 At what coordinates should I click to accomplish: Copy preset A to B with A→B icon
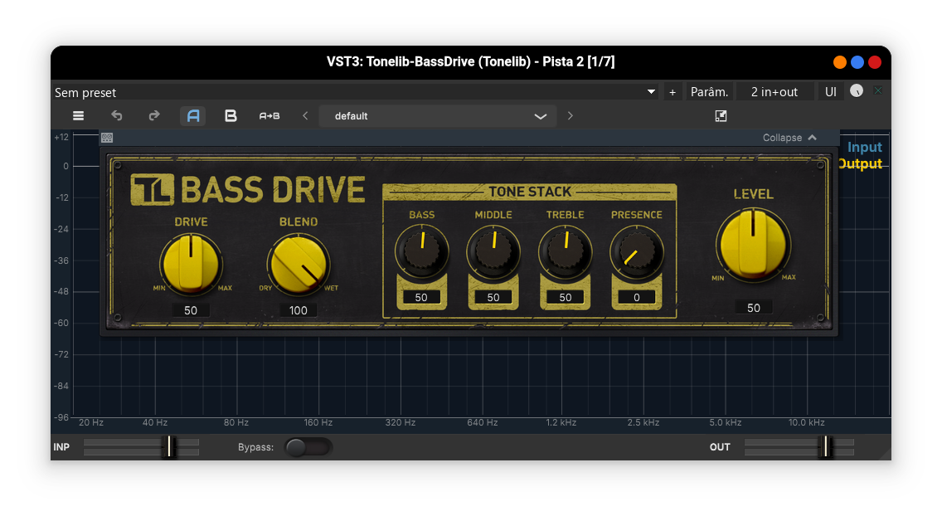pos(269,115)
